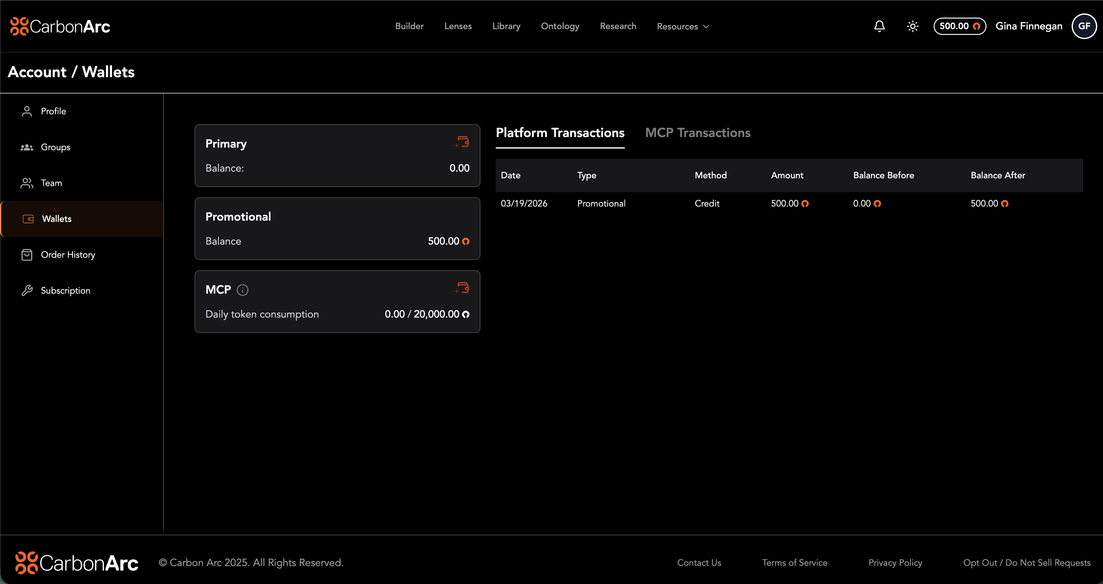Image resolution: width=1103 pixels, height=584 pixels.
Task: Open the Builder nav item
Action: (x=409, y=26)
